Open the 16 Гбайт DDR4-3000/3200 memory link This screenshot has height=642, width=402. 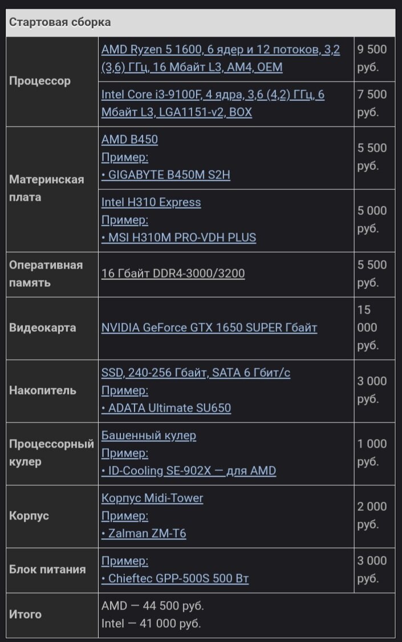[173, 274]
